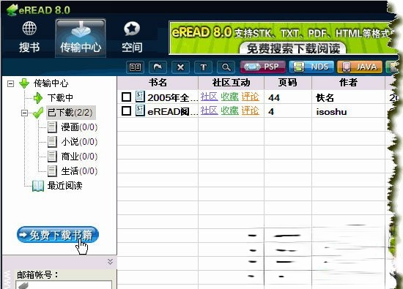Click the NDS device button
The width and height of the screenshot is (403, 289).
(311, 67)
